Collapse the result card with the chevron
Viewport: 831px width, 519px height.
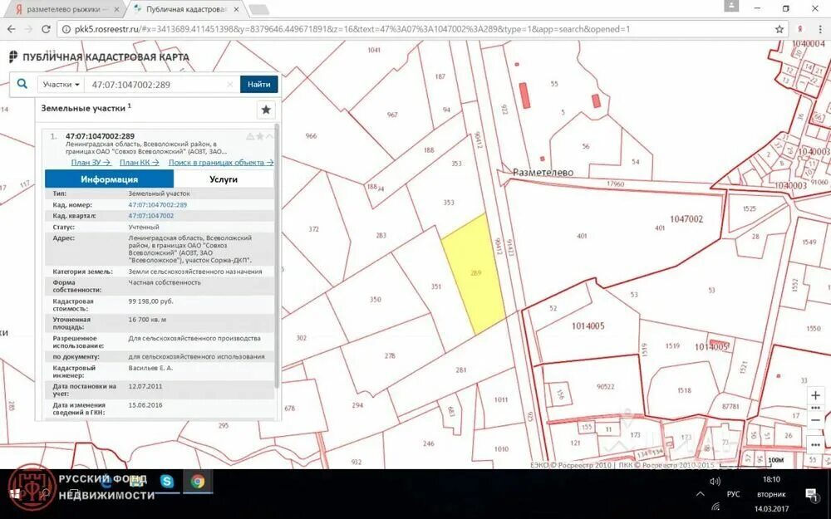coord(269,137)
